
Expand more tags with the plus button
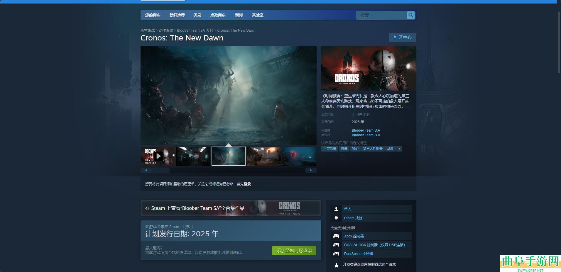[x=399, y=149]
